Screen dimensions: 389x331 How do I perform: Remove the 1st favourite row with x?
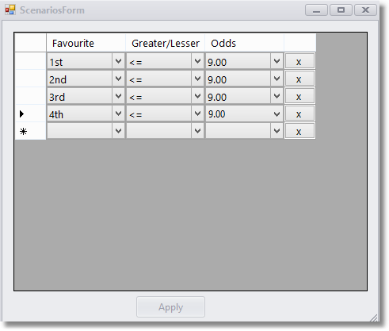tap(299, 61)
